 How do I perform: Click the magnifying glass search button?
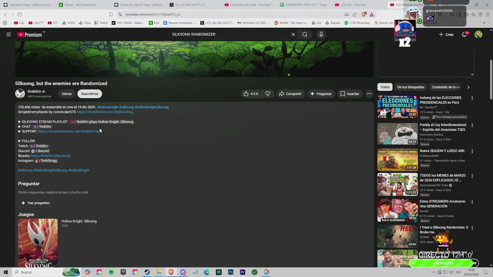(x=305, y=34)
